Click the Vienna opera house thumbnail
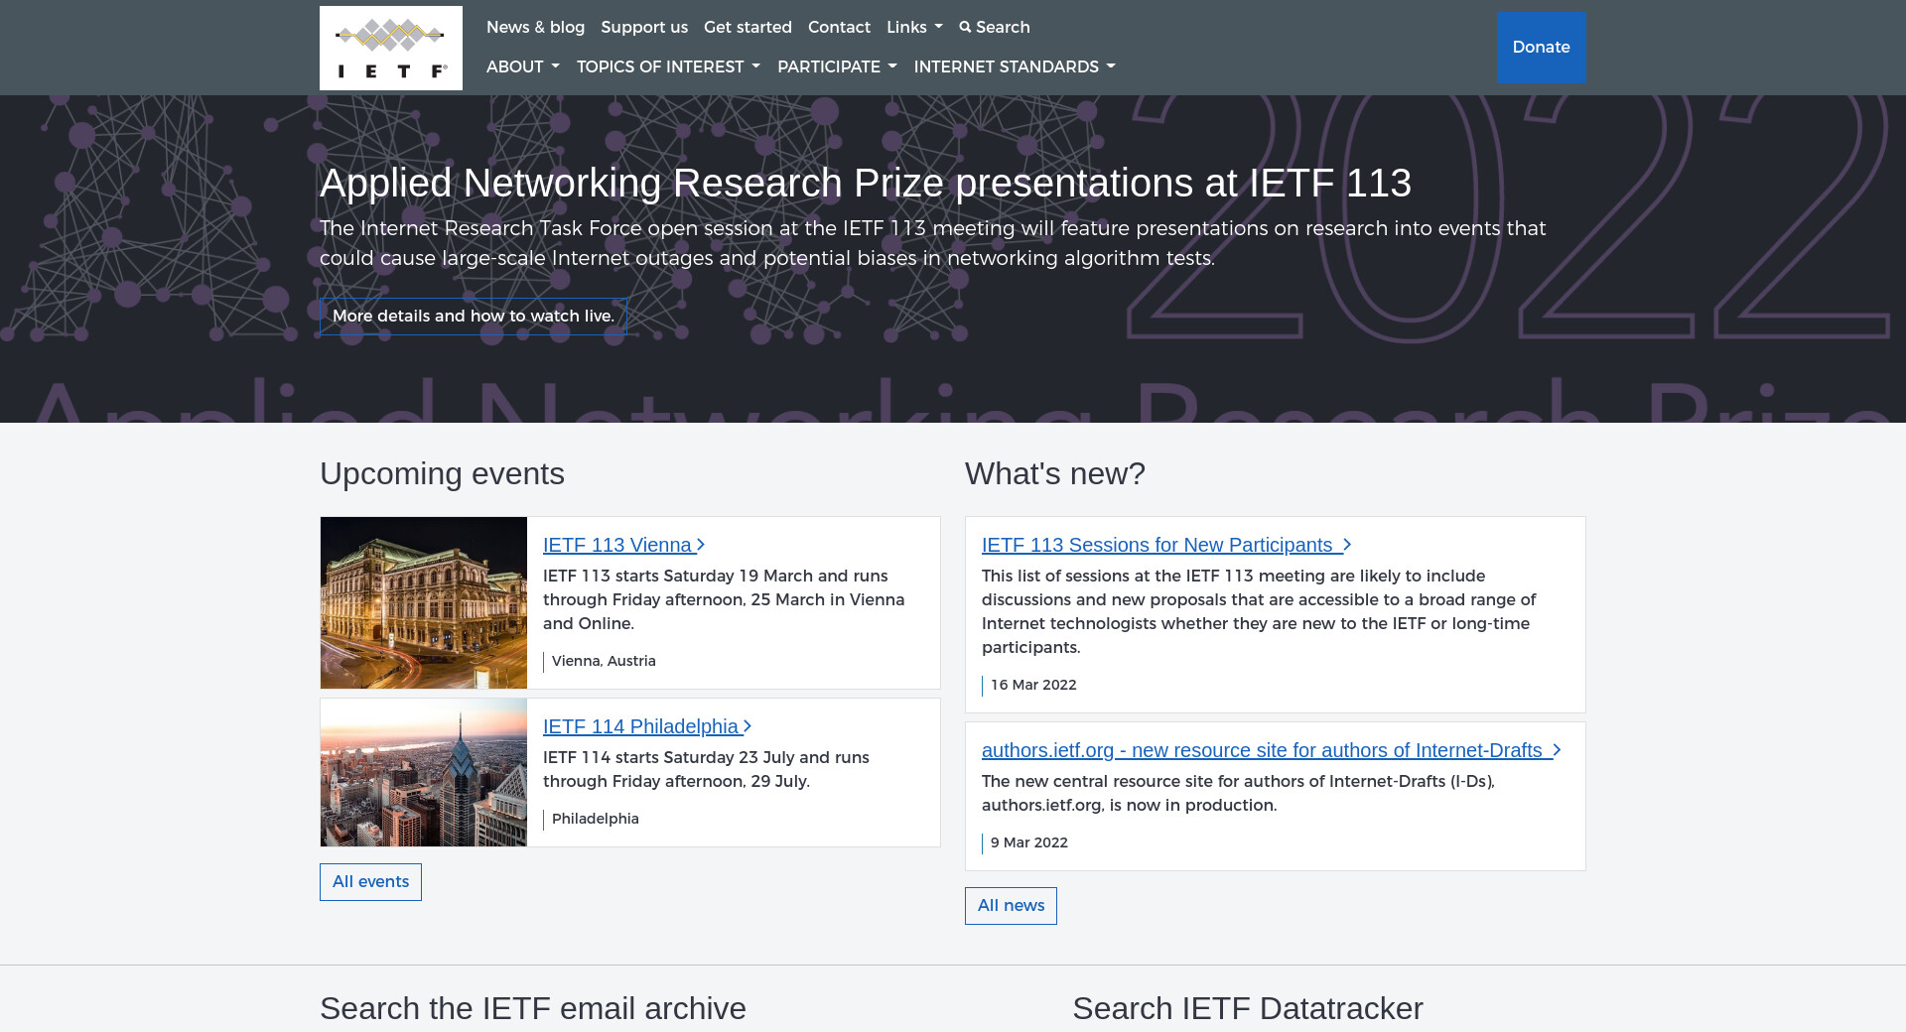Screen dimensions: 1906x1032 (423, 602)
